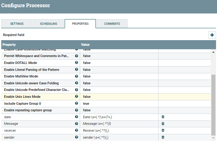
Task: Show help for Enable Multiline Mode
Action: pos(77,76)
